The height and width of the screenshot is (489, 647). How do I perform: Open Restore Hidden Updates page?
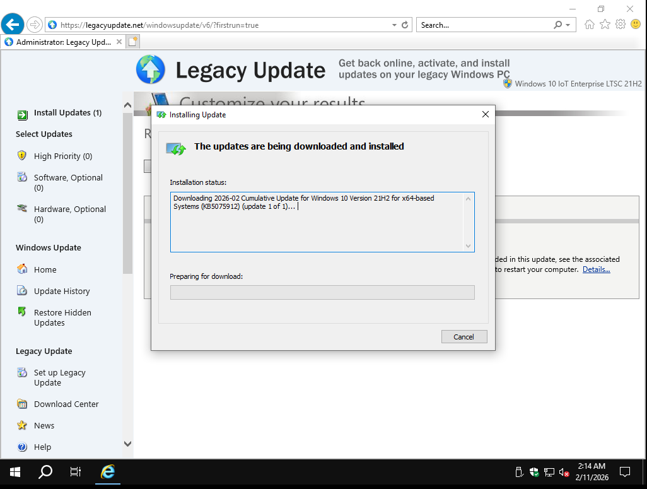62,317
